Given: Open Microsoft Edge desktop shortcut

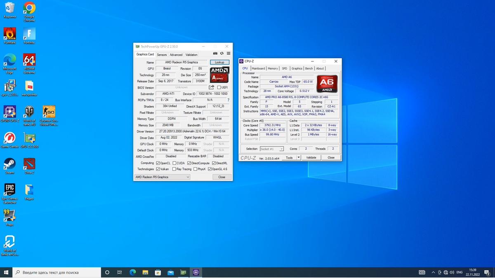Looking at the screenshot, I should pyautogui.click(x=9, y=63).
